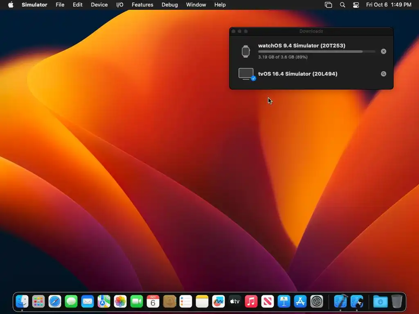
Task: Open the Apple menu
Action: 11,5
